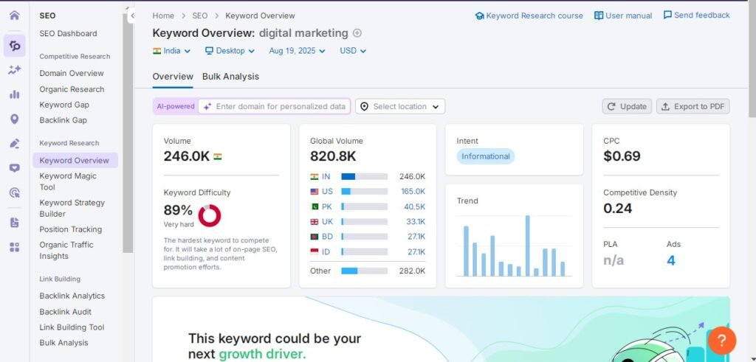Click the Competitive Density value 0.24
Viewport: 756px width, 362px height.
point(618,208)
